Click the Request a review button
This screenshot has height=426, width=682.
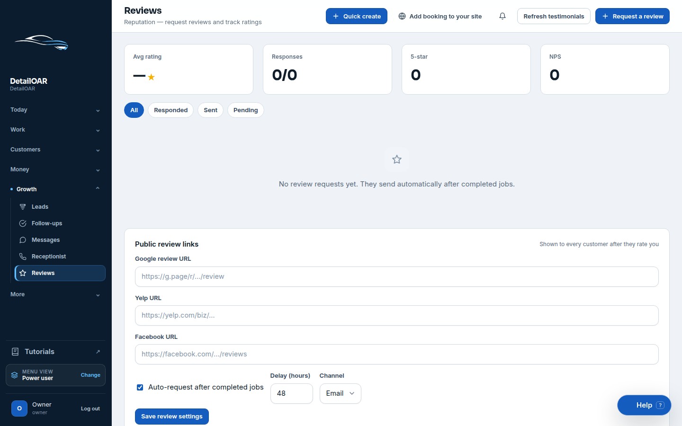point(632,16)
